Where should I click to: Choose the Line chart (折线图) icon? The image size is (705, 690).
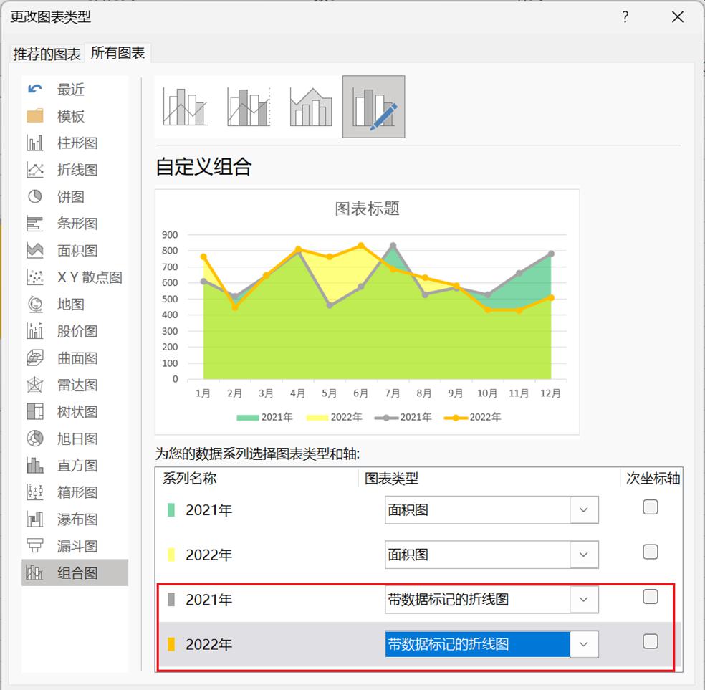tap(35, 170)
